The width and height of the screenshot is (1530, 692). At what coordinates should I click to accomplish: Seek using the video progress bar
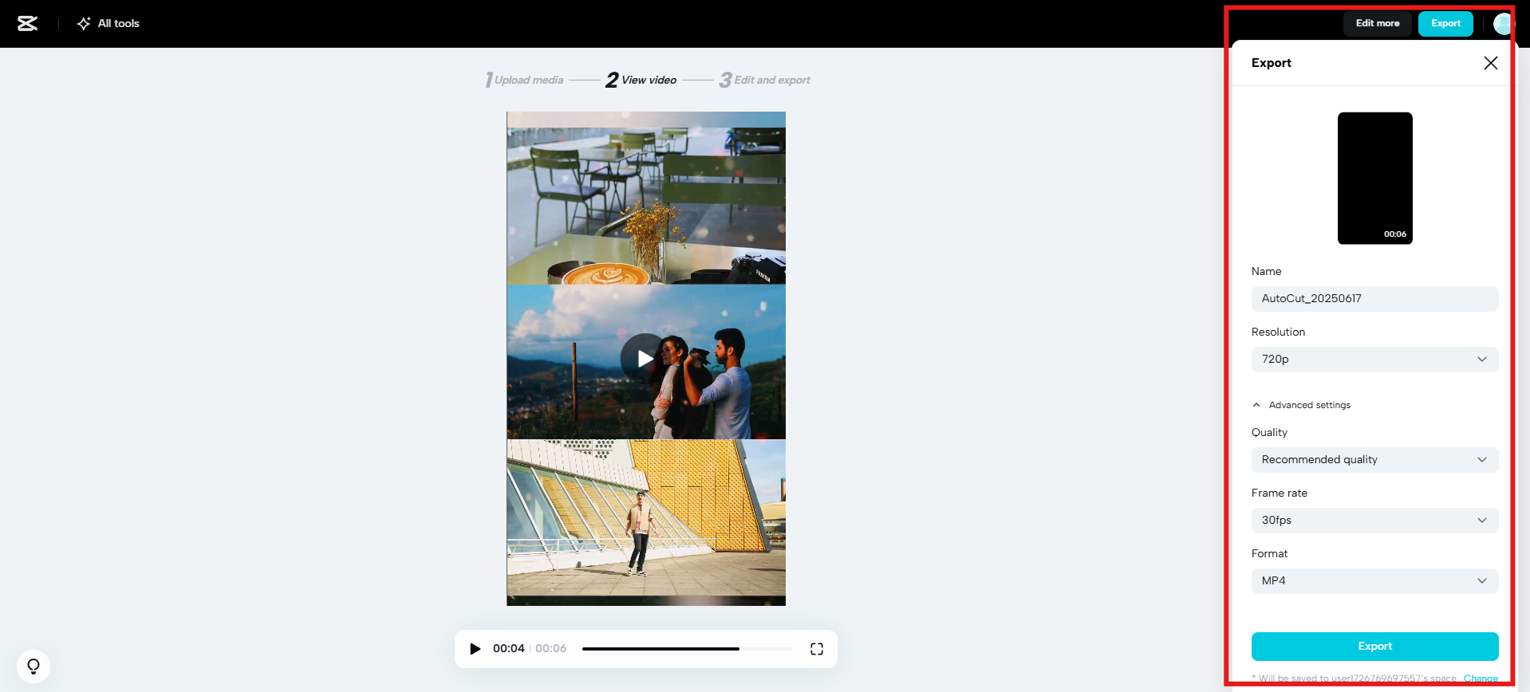(688, 649)
